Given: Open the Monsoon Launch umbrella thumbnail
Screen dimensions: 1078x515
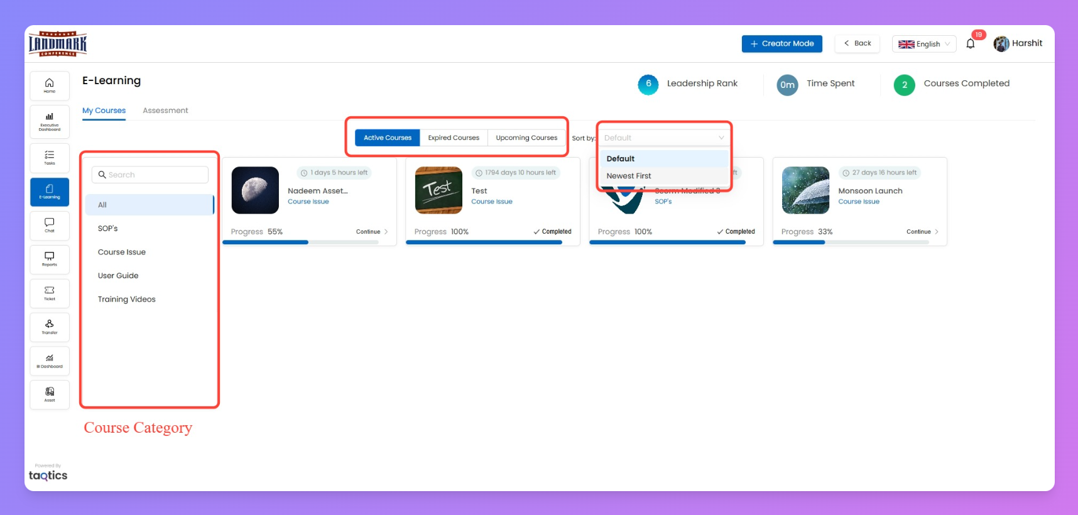Looking at the screenshot, I should 805,190.
